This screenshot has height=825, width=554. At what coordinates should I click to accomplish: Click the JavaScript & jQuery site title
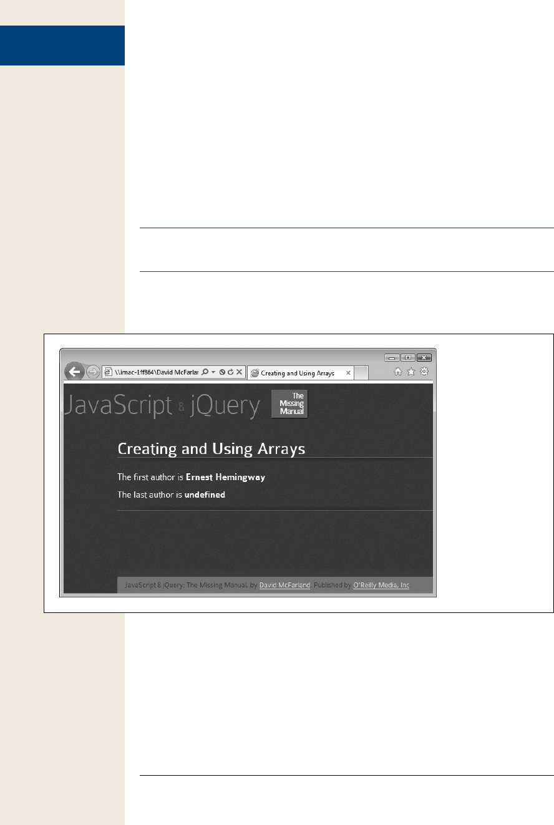coord(162,406)
